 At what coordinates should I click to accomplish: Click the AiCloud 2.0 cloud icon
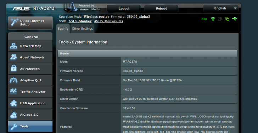(x=13, y=115)
